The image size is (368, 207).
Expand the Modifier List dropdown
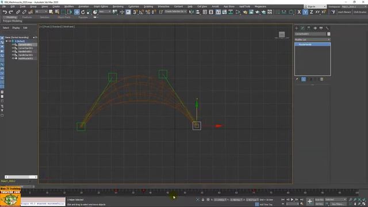[x=312, y=40]
